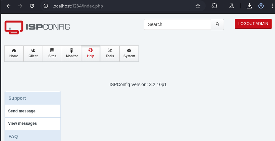Open the browser extensions menu
Screen dimensions: 275x141
click(x=214, y=6)
